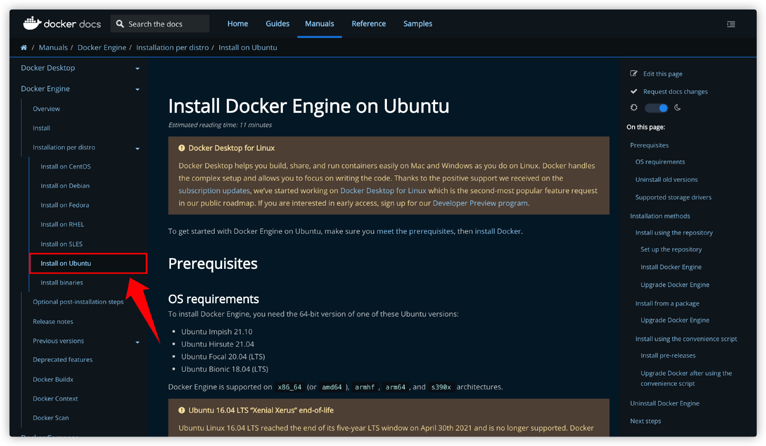Image resolution: width=766 pixels, height=446 pixels.
Task: Jump to Install using the repository
Action: pos(674,233)
